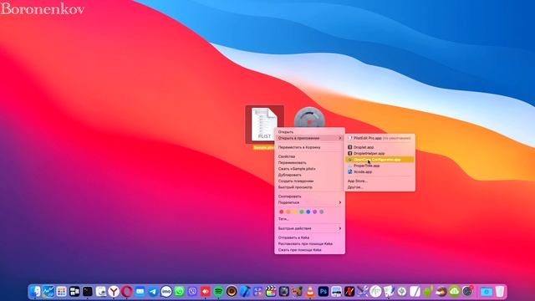The width and height of the screenshot is (535, 301).
Task: Launch WhatsApp from the Dock
Action: 180,292
